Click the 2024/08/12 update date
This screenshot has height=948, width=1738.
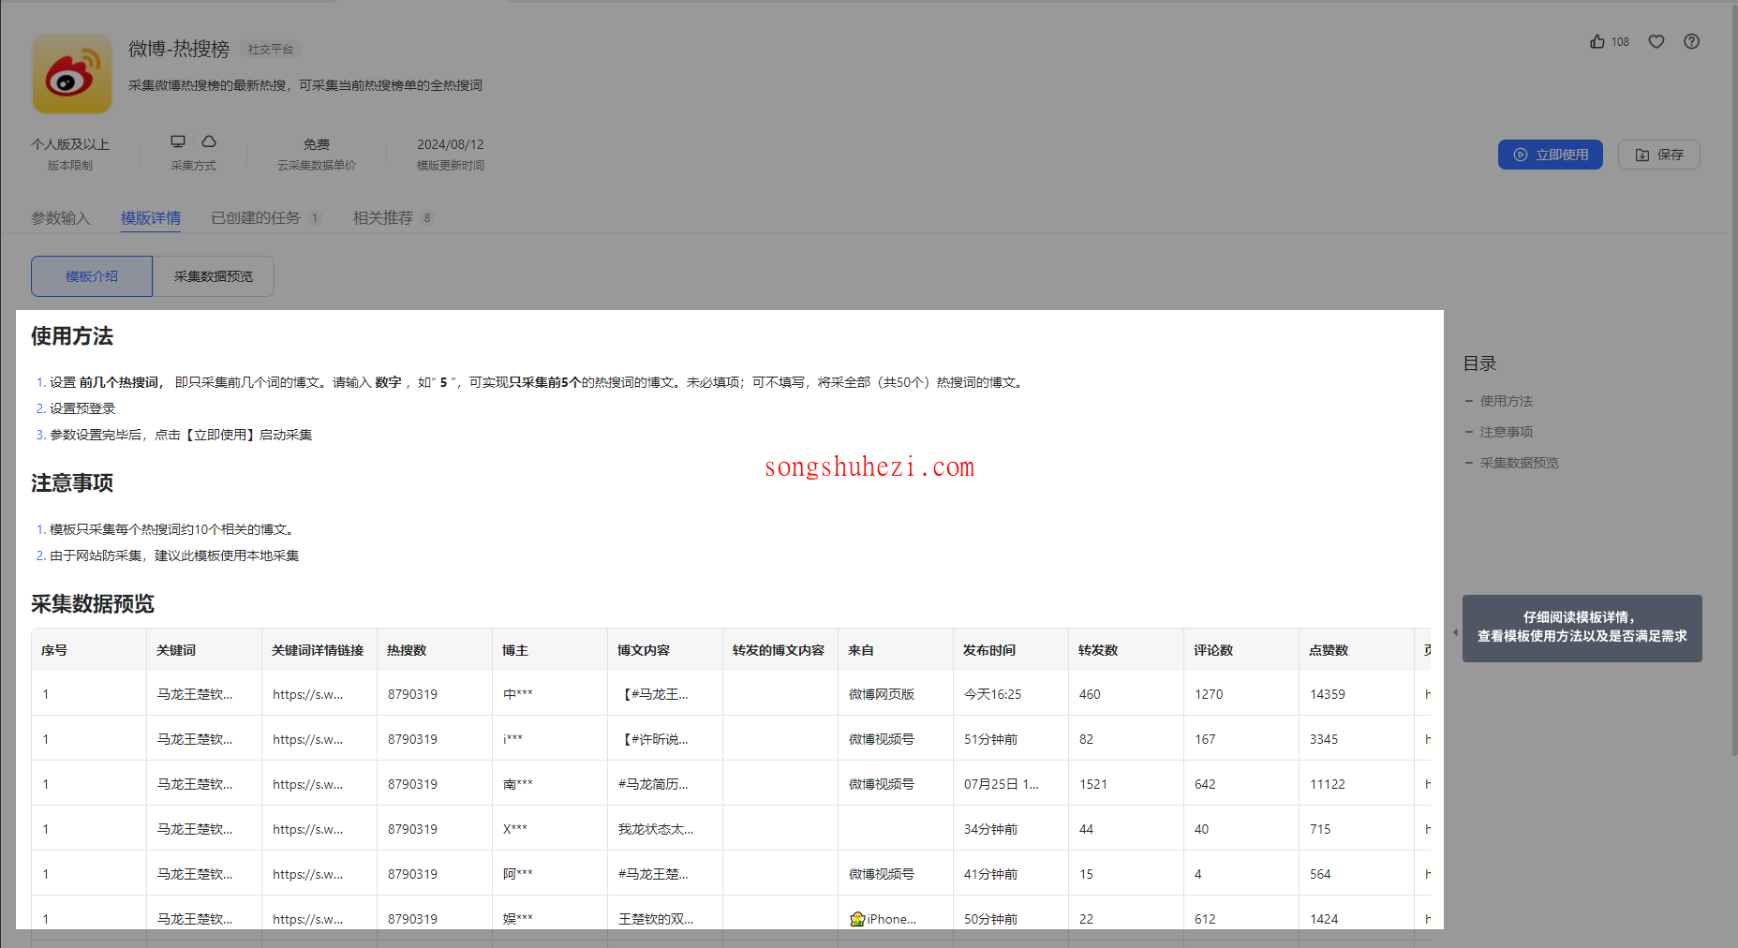pos(450,144)
